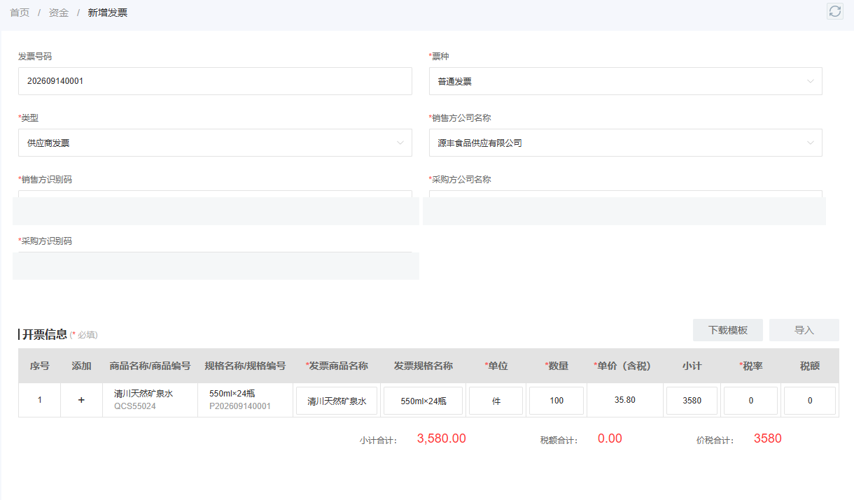854x500 pixels.
Task: Click the 单位 input showing 件
Action: tap(496, 401)
